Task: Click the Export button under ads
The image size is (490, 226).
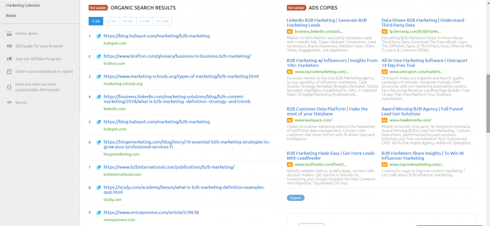Action: (x=295, y=198)
